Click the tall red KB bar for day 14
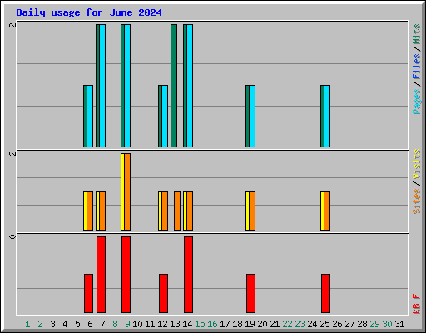 pos(189,275)
